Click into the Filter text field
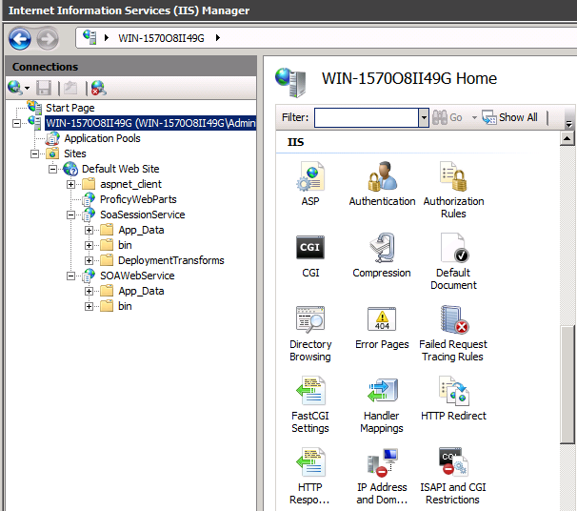Viewport: 577px width, 511px height. point(367,117)
